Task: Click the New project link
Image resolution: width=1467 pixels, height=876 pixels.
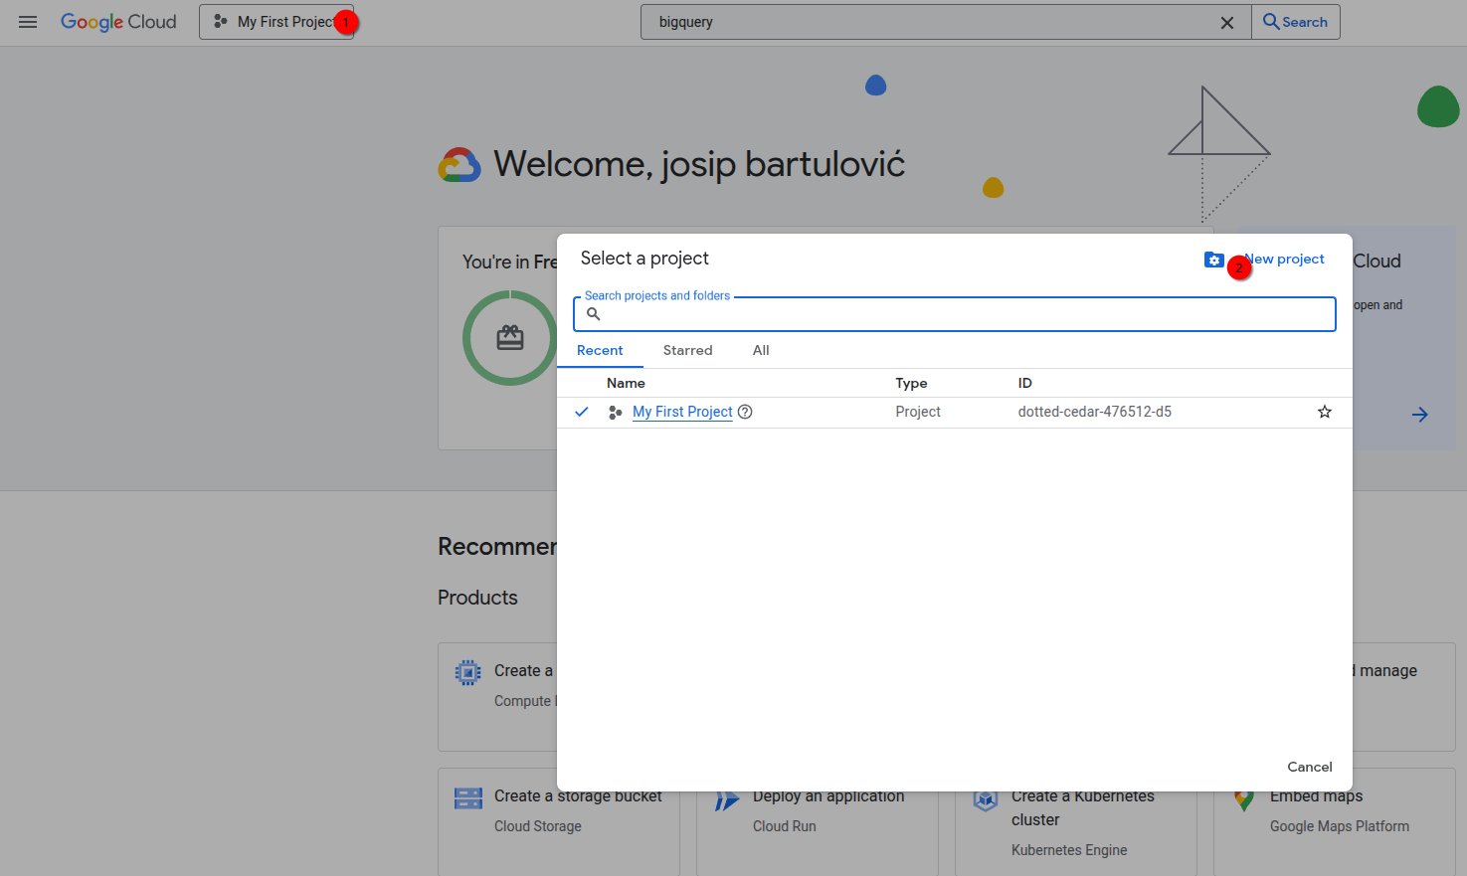Action: pyautogui.click(x=1285, y=259)
